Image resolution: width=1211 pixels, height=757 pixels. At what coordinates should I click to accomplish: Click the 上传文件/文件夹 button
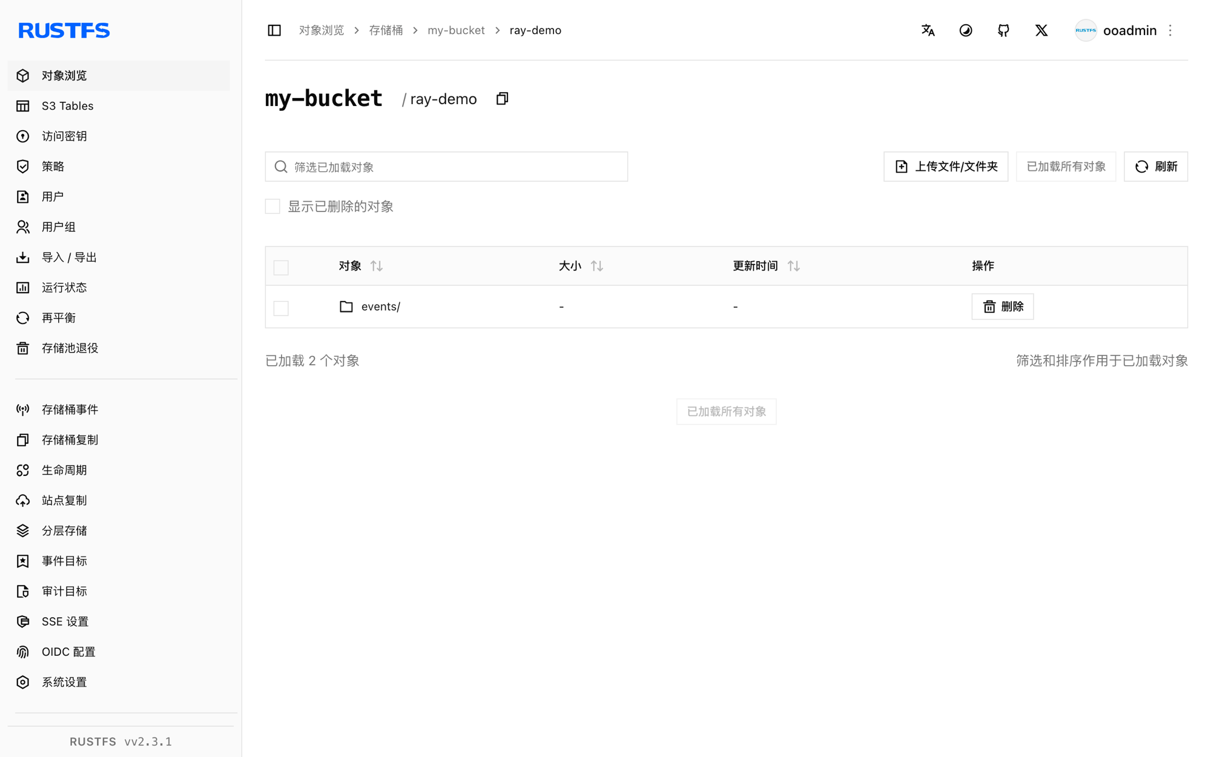pyautogui.click(x=946, y=167)
